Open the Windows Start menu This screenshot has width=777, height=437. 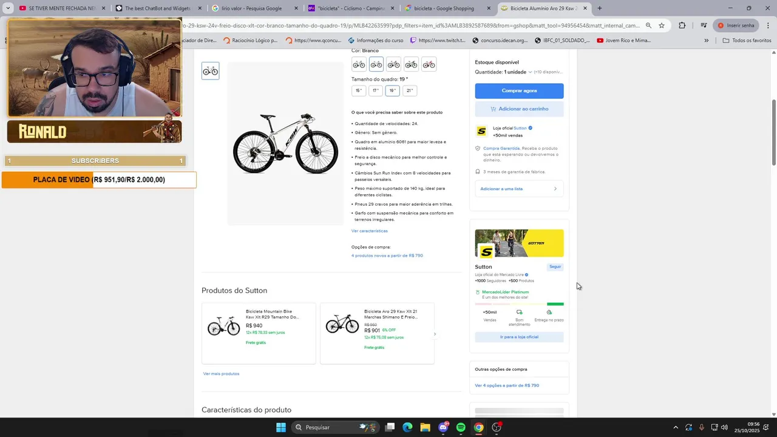tap(281, 427)
